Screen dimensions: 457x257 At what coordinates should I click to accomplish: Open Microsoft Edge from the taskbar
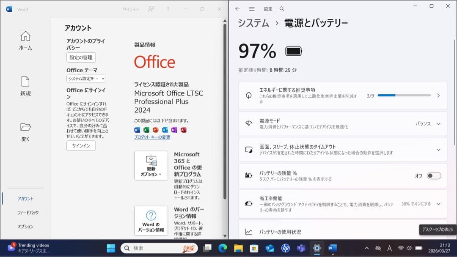pyautogui.click(x=223, y=248)
